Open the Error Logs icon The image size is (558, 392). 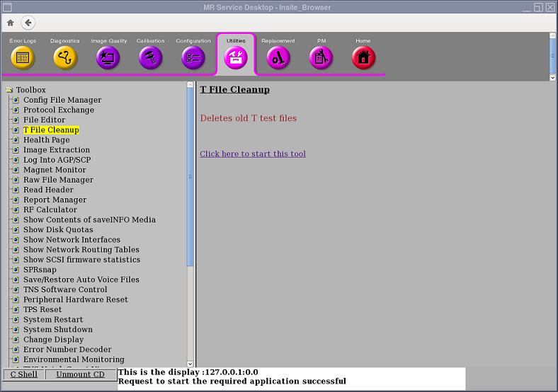pos(23,57)
